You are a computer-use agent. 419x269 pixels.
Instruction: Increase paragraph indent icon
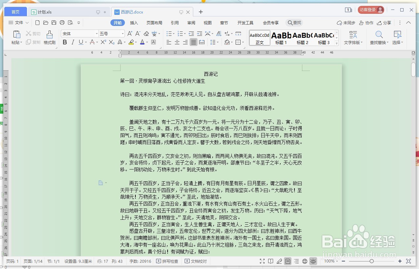point(199,34)
